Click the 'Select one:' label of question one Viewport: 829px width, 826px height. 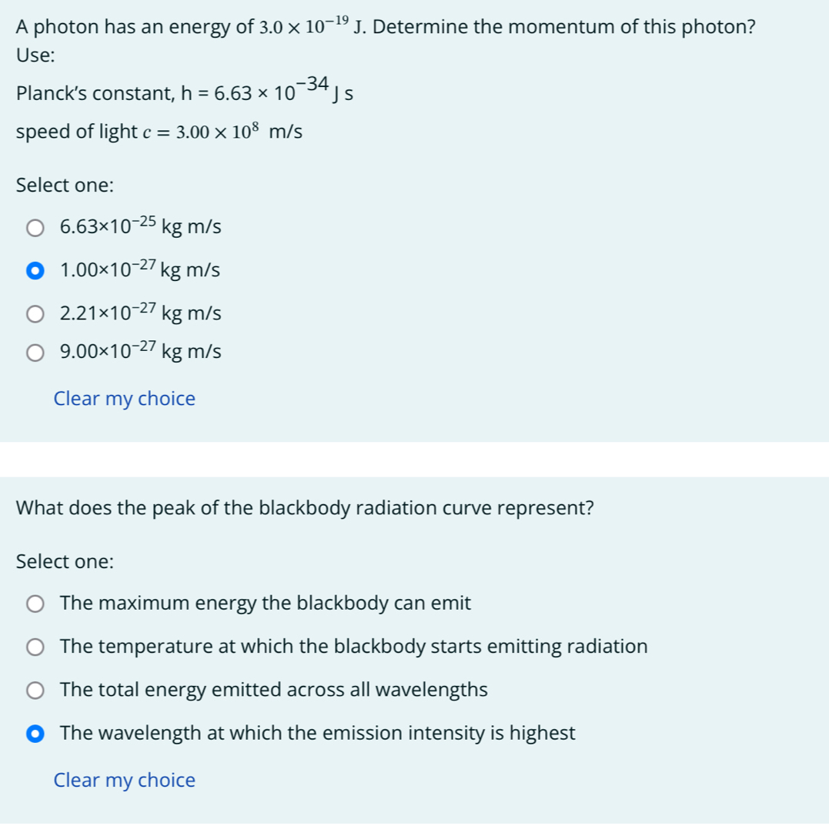[65, 185]
